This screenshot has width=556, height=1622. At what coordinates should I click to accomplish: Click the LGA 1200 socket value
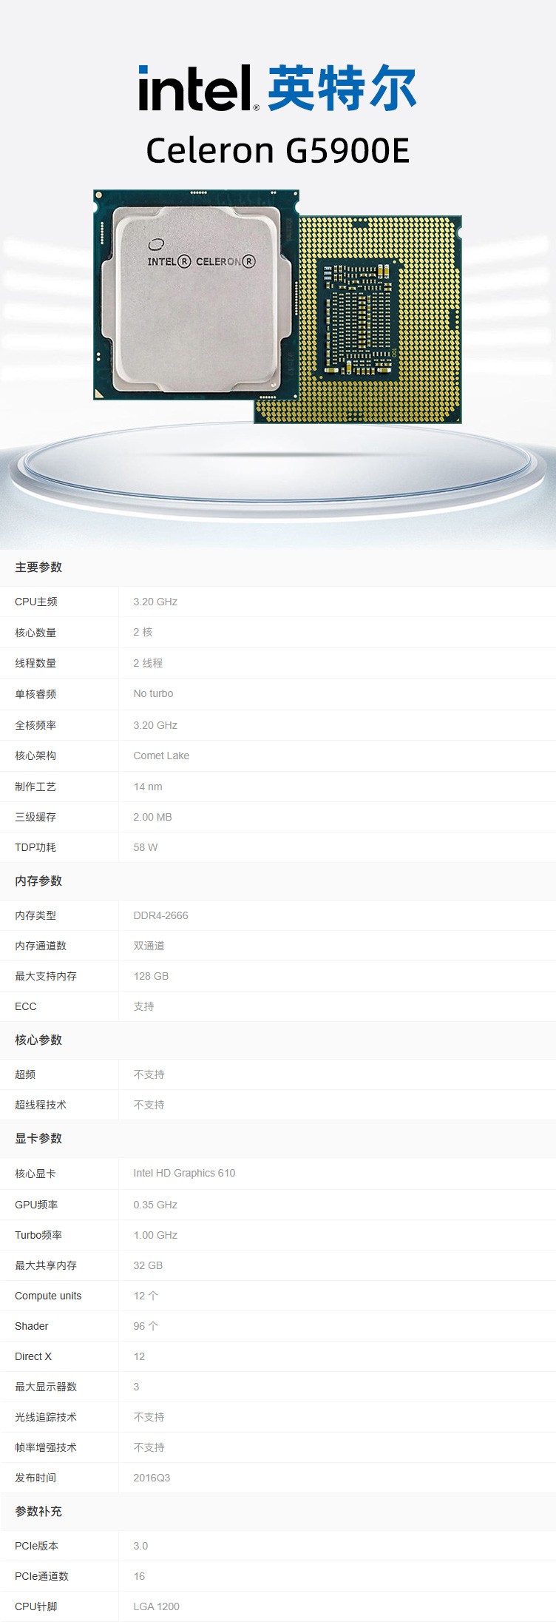coord(156,1607)
